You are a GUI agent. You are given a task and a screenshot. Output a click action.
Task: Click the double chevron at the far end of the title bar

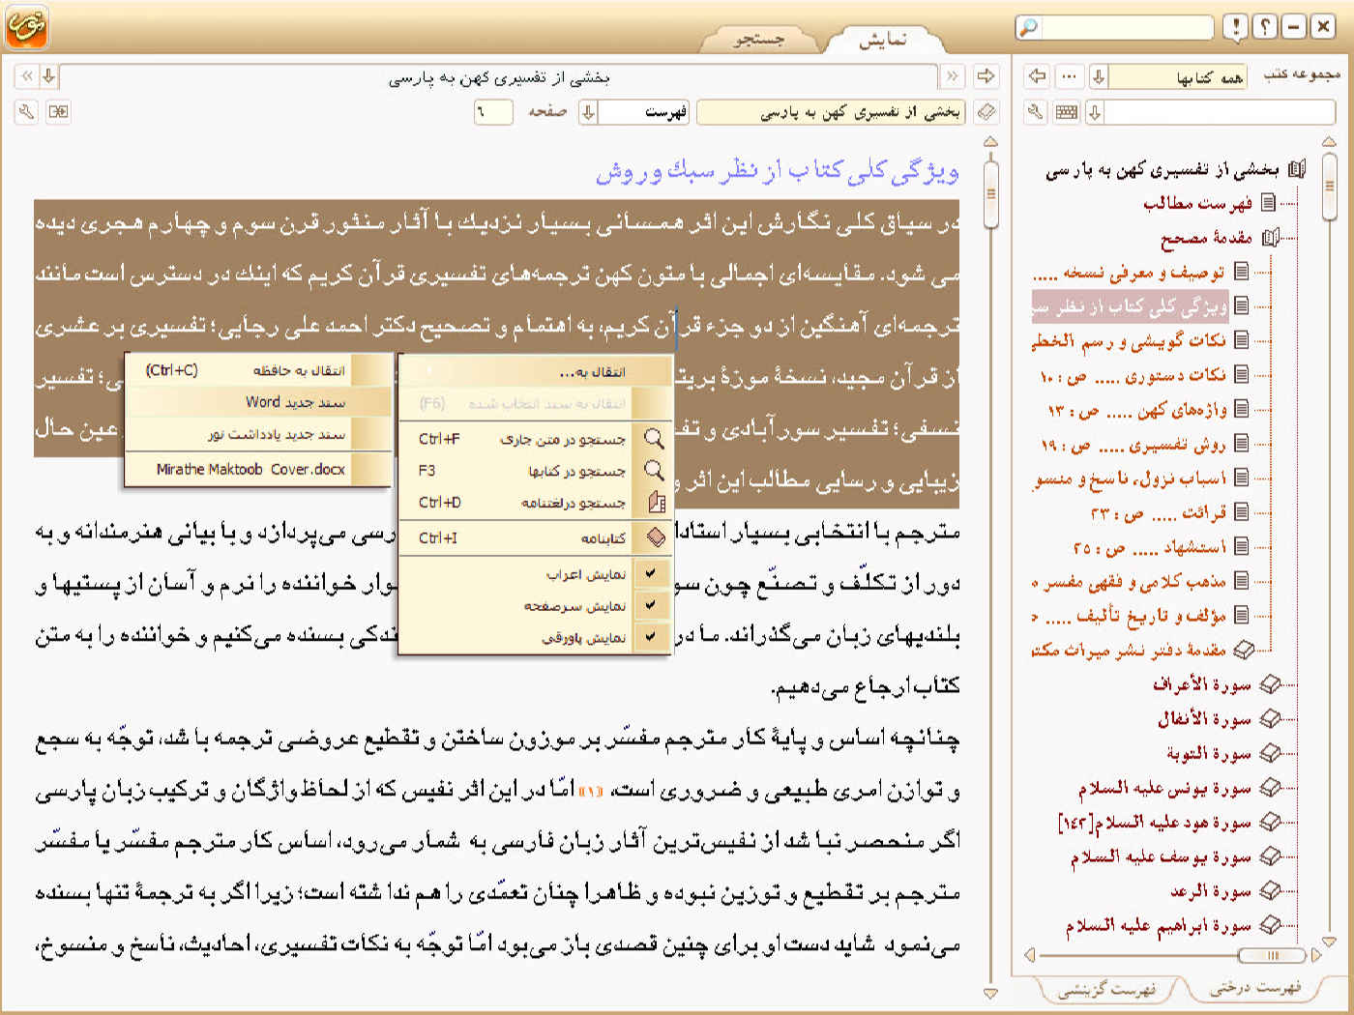[x=26, y=75]
